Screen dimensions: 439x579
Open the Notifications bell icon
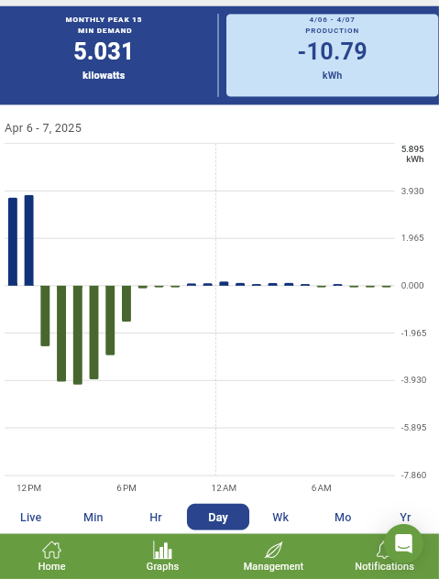click(383, 551)
